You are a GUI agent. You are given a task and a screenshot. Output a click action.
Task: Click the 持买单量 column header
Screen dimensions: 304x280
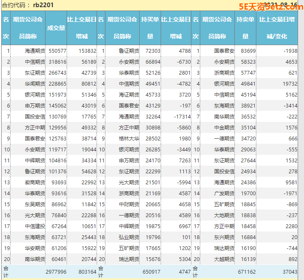click(x=150, y=28)
